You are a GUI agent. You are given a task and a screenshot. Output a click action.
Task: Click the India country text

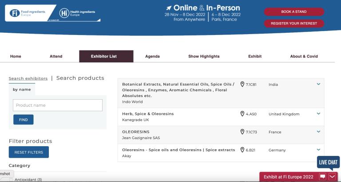point(273,85)
